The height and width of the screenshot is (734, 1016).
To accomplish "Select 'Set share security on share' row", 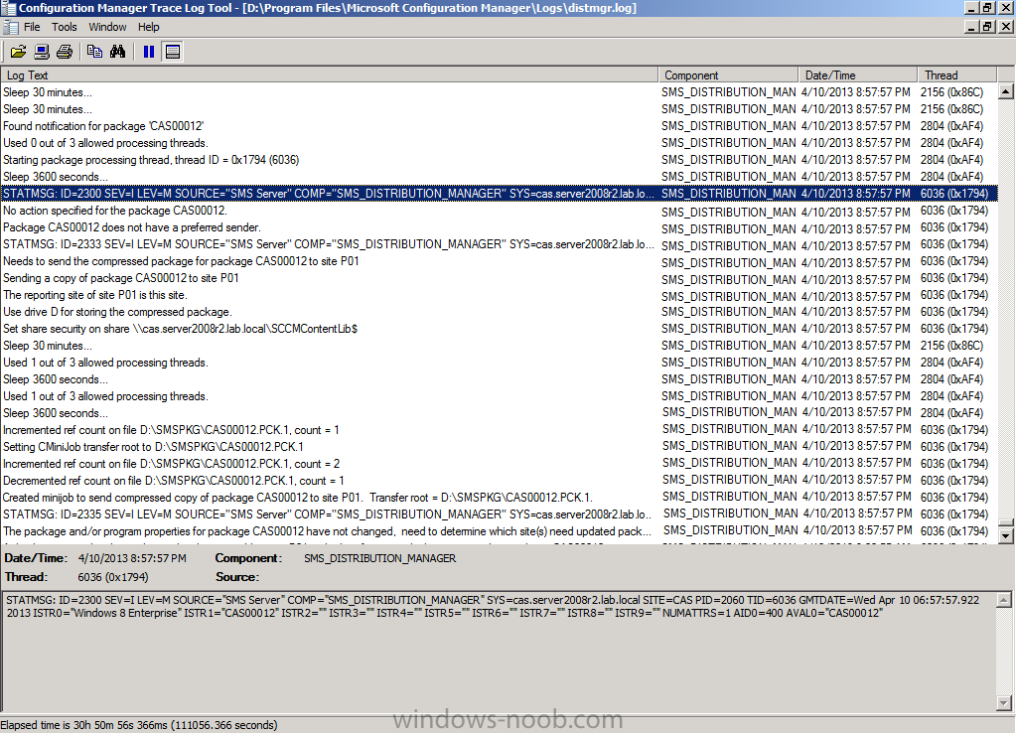I will click(x=499, y=329).
